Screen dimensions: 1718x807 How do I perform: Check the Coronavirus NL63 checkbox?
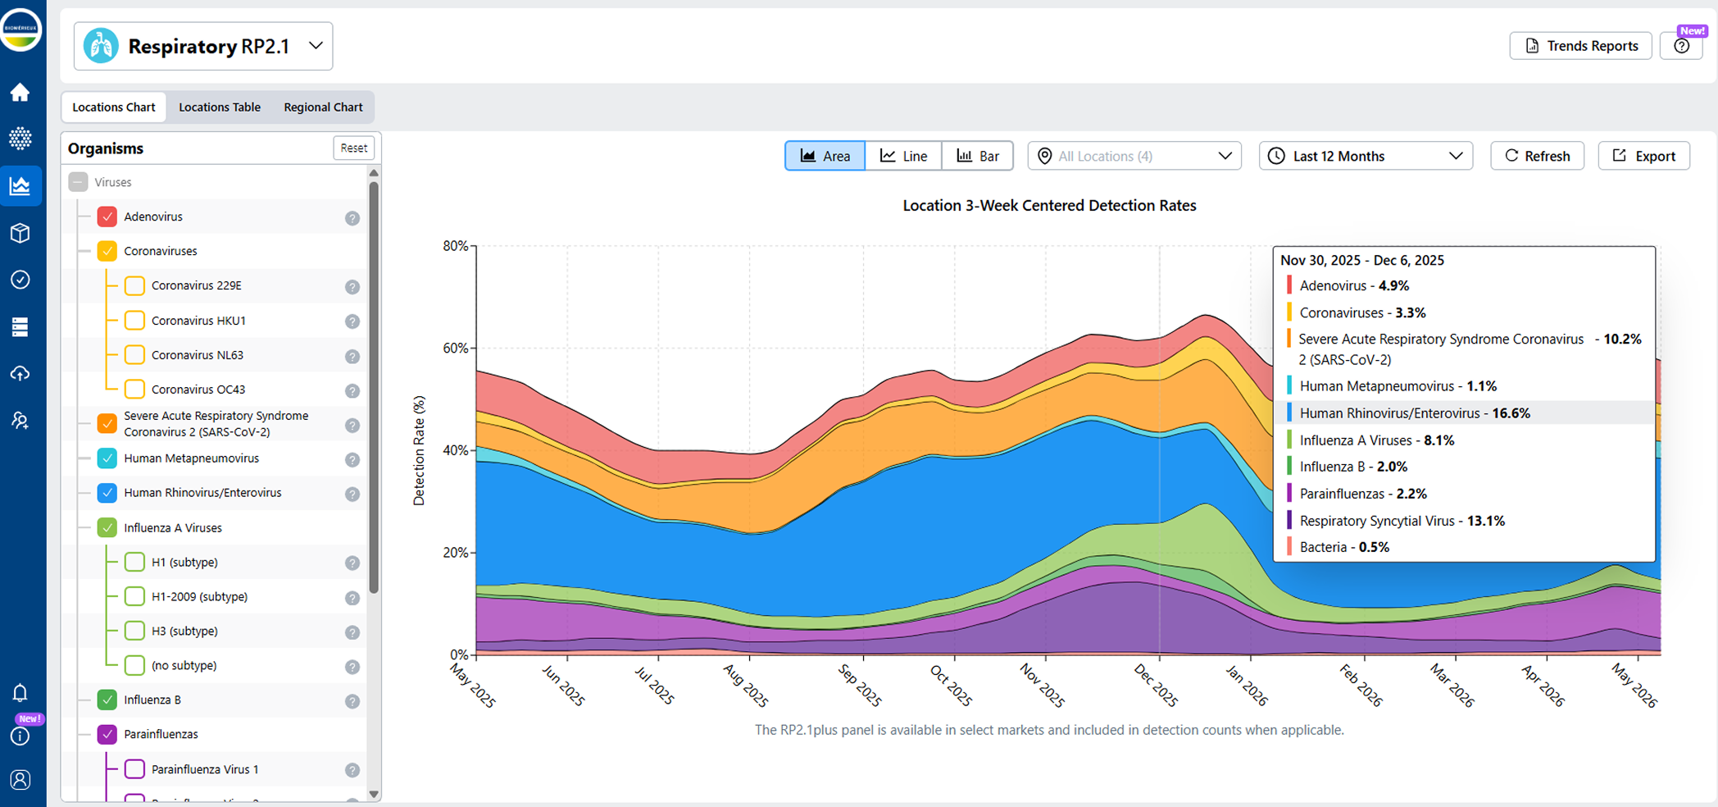click(134, 354)
